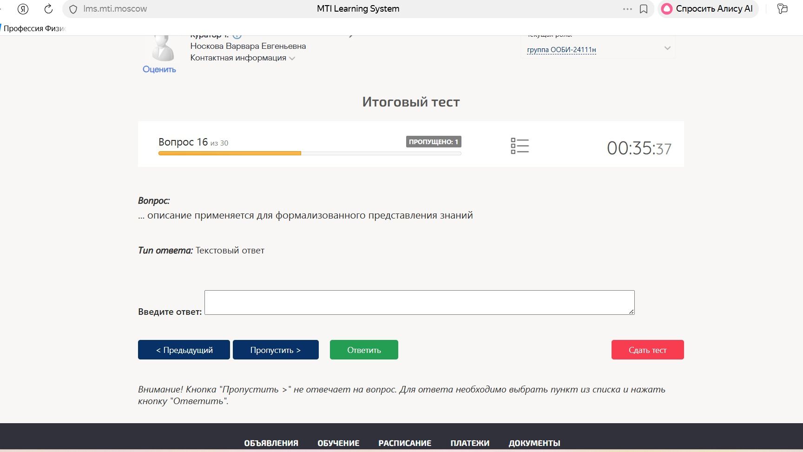803x452 pixels.
Task: Skip the question with Пропустить button
Action: [x=276, y=350]
